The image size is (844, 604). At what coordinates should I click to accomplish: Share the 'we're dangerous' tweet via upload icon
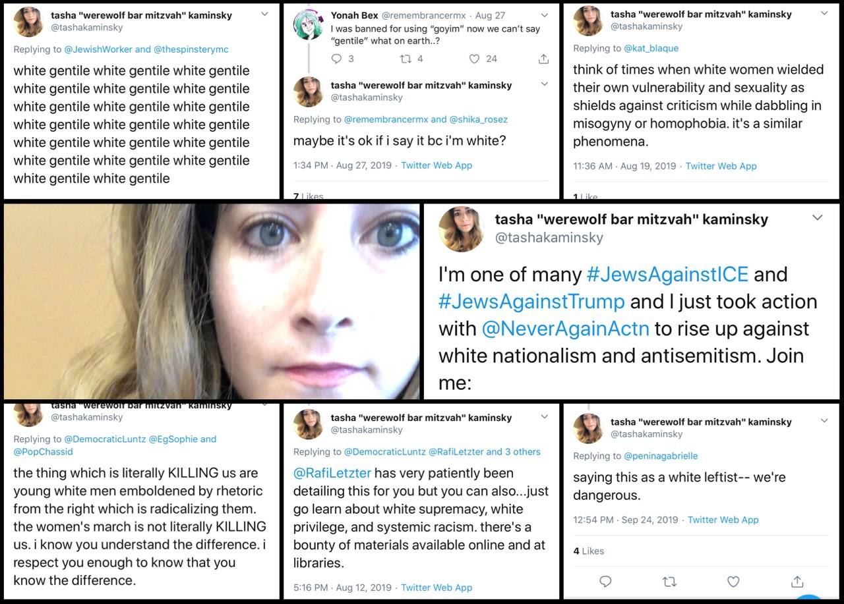pyautogui.click(x=797, y=581)
